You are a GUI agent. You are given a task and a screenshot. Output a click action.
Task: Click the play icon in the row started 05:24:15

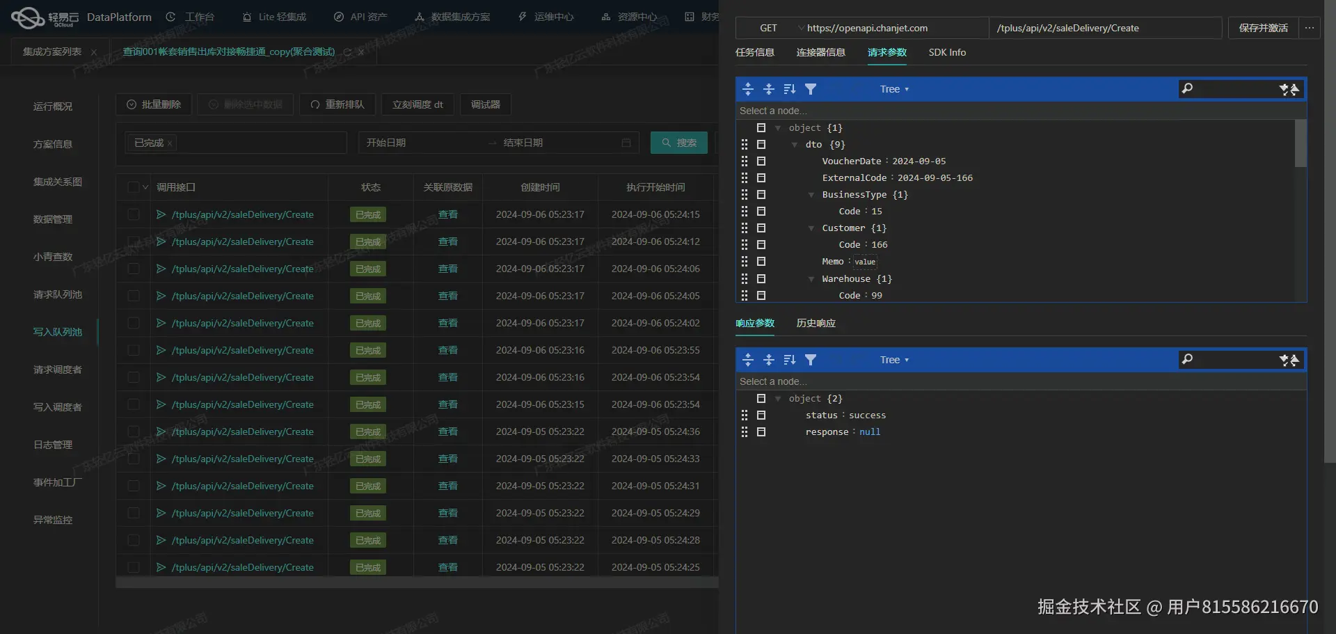(161, 214)
